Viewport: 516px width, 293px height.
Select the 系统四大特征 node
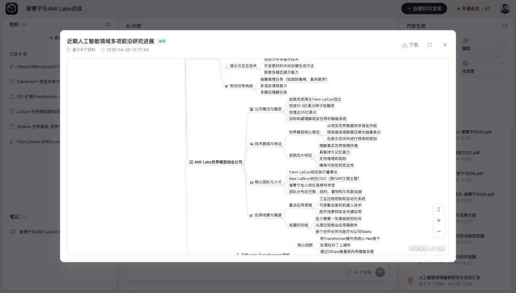301,156
